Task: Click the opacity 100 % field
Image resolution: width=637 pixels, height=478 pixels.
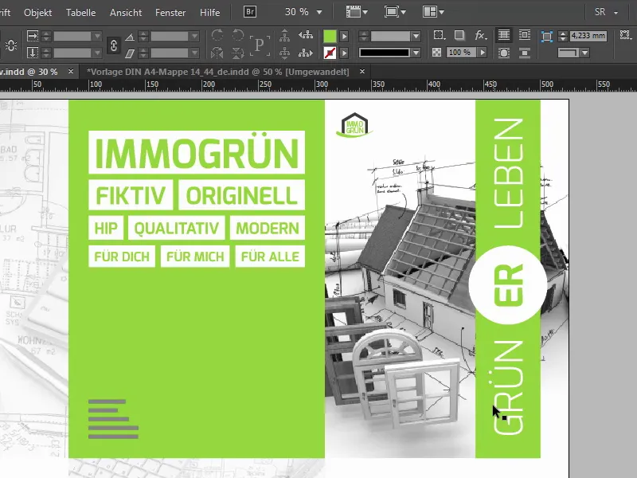Action: [461, 53]
